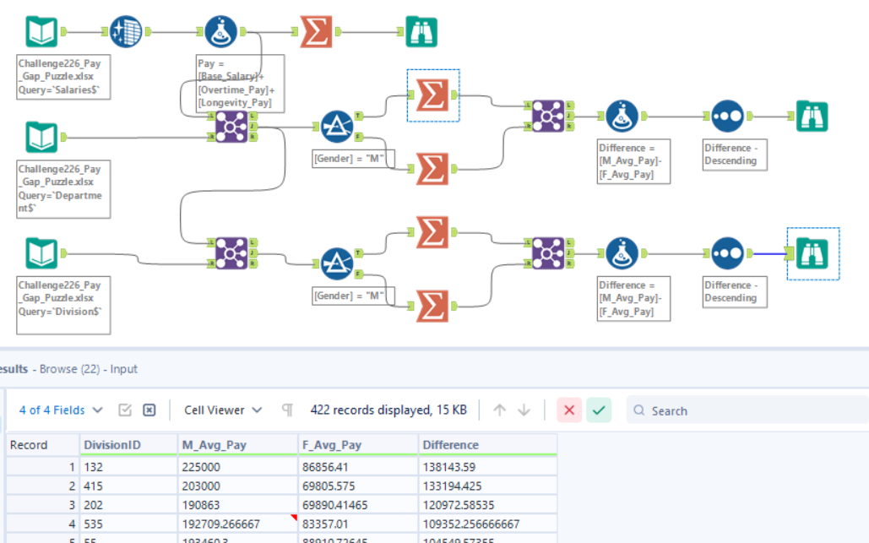Select the highlighted Summarize tool with dashed border

click(x=432, y=95)
